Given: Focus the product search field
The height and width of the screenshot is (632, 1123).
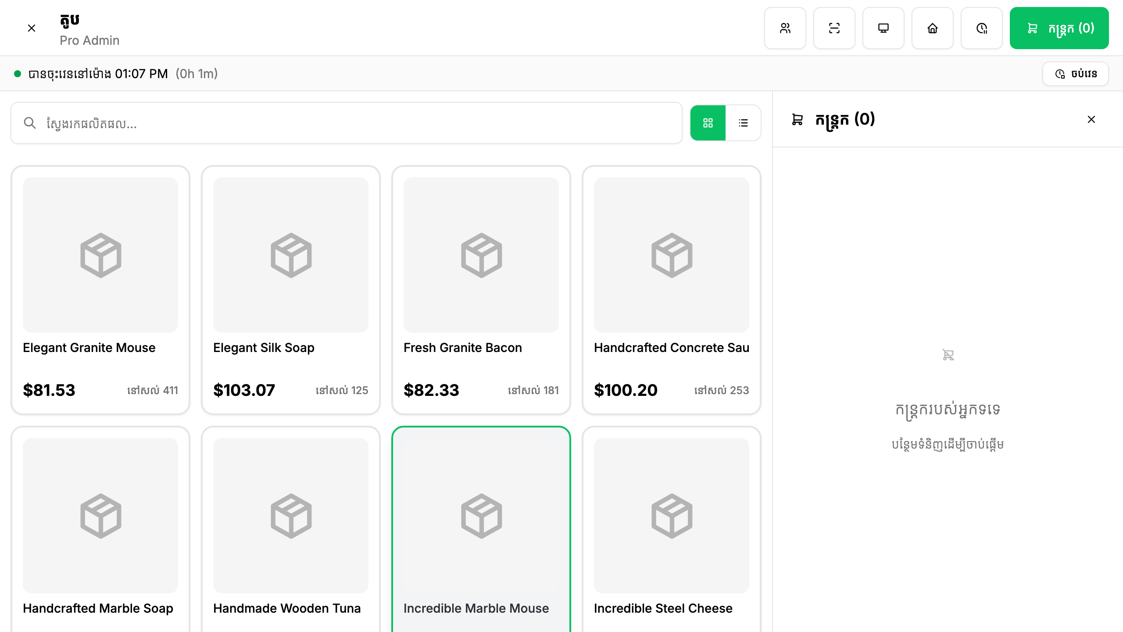Looking at the screenshot, I should [x=347, y=123].
